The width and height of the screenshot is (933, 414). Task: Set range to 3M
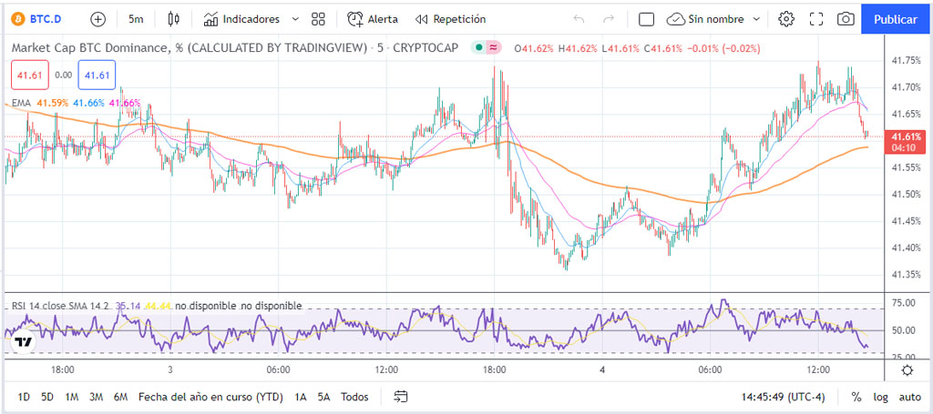click(97, 396)
